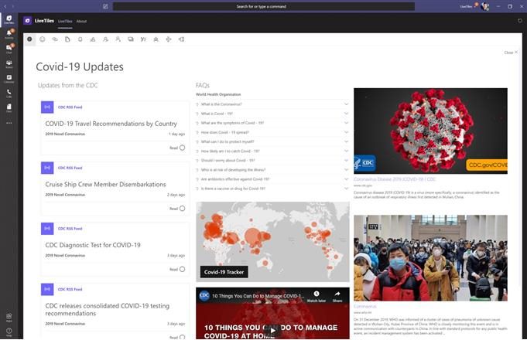527x340 pixels.
Task: Expand 'What can I do to protect myself?'
Action: [272, 141]
